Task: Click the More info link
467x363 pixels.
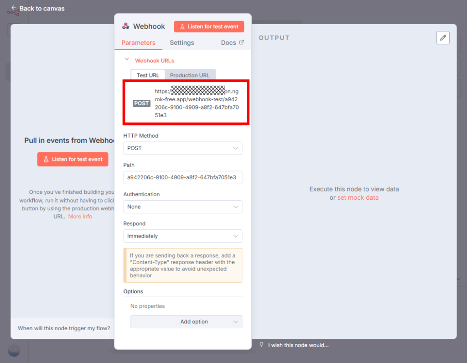Action: [x=80, y=217]
